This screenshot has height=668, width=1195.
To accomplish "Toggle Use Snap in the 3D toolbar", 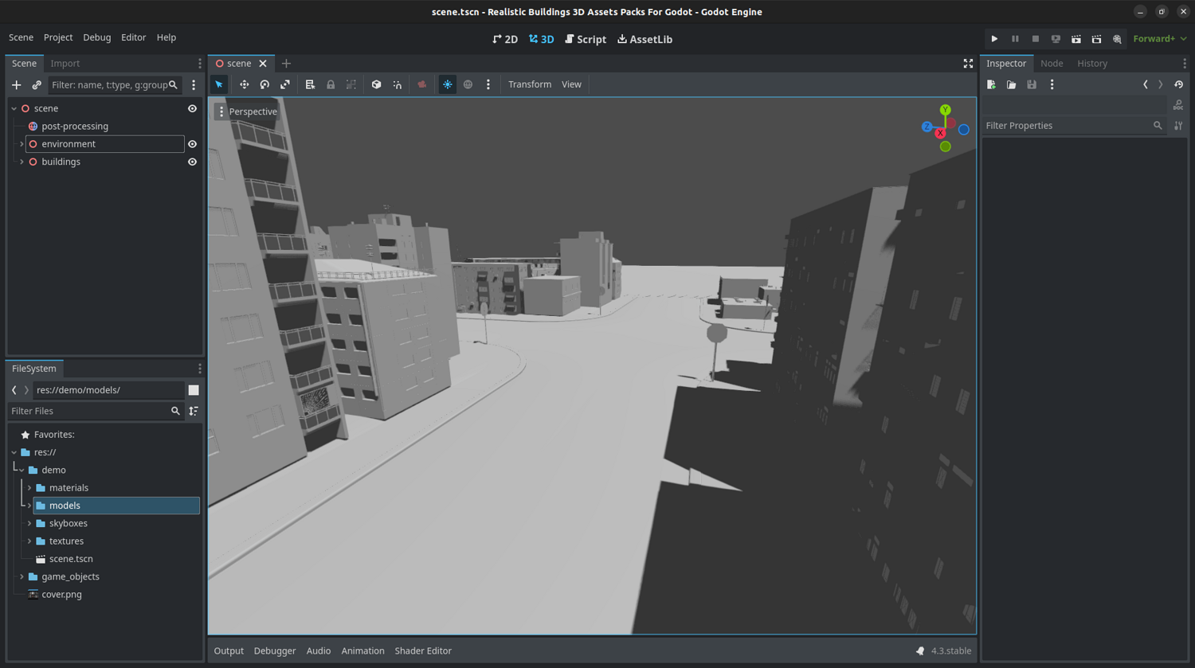I will pos(397,84).
